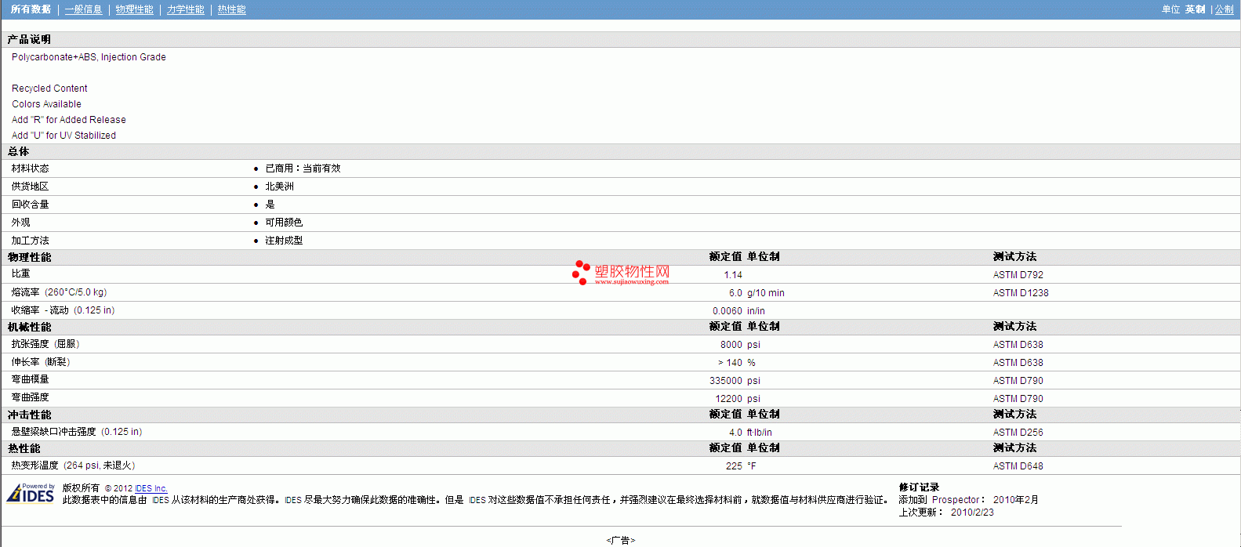This screenshot has height=547, width=1241.
Task: Select flexural modulus value 335000
Action: click(726, 381)
